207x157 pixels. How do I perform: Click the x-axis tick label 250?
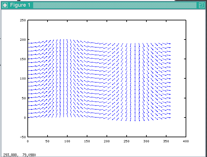pos(127,141)
